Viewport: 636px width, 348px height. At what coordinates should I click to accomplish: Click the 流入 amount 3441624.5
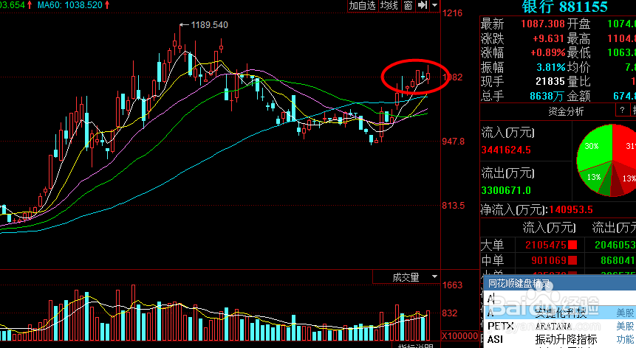point(506,150)
